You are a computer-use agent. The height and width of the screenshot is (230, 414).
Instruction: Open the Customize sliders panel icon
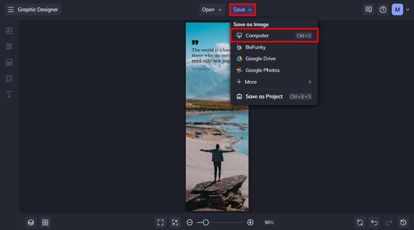point(9,46)
